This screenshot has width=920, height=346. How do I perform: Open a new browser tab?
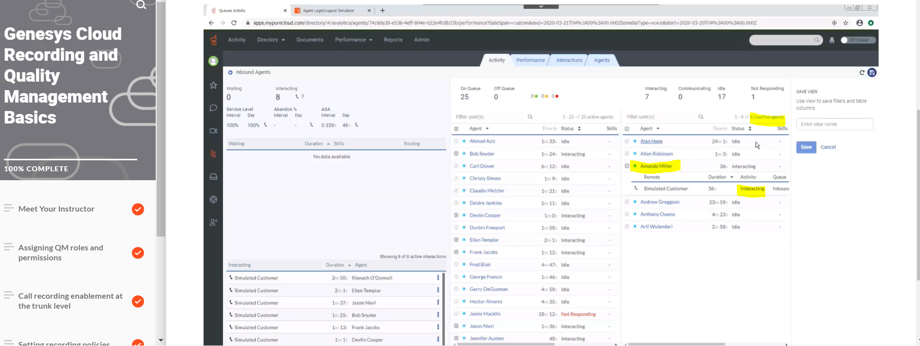383,10
